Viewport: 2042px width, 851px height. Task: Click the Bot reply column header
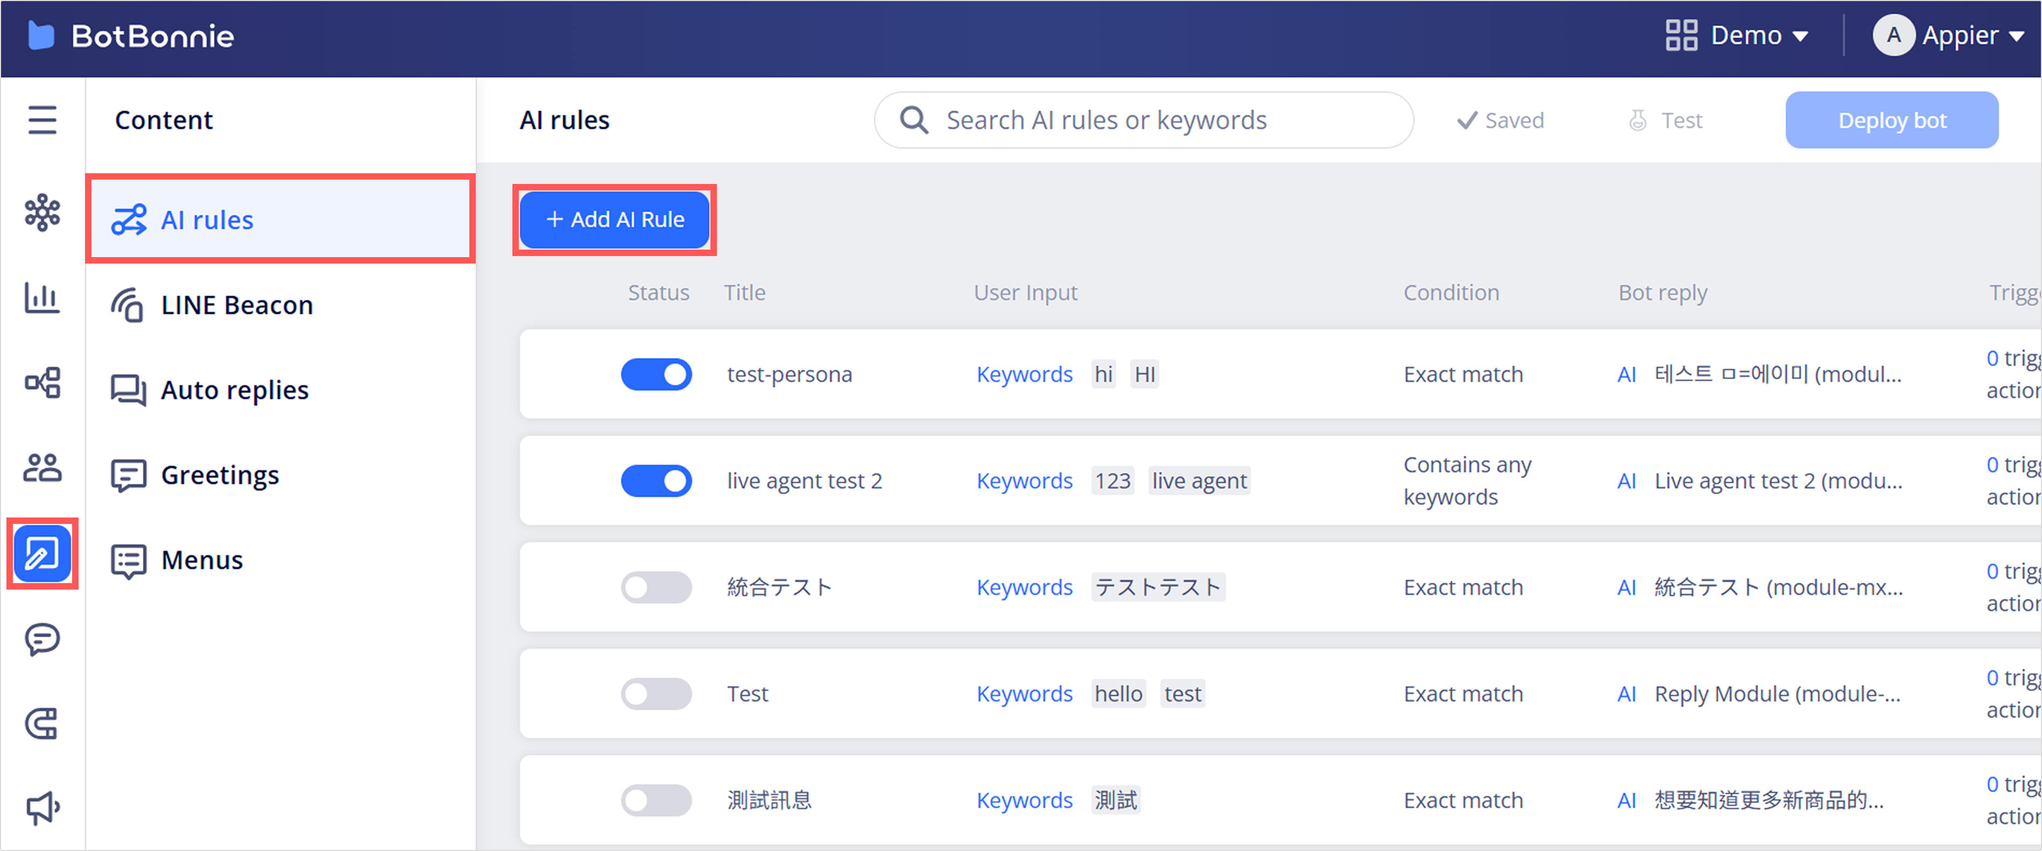pos(1663,293)
